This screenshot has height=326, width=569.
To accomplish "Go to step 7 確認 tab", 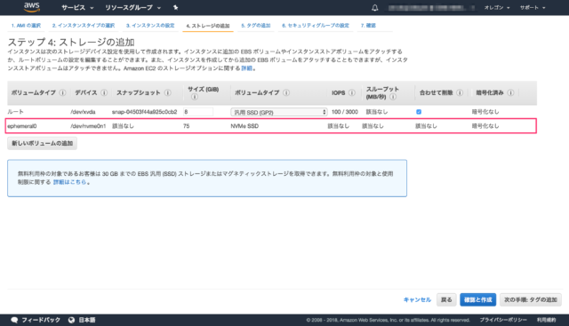I will tap(368, 26).
